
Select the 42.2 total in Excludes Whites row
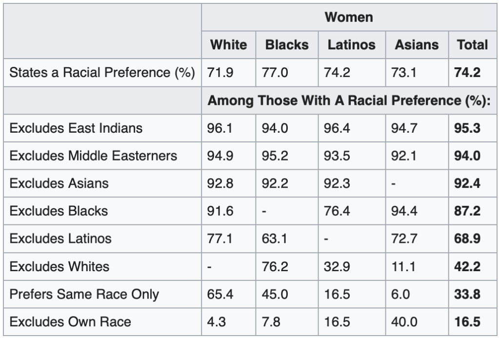(x=467, y=266)
